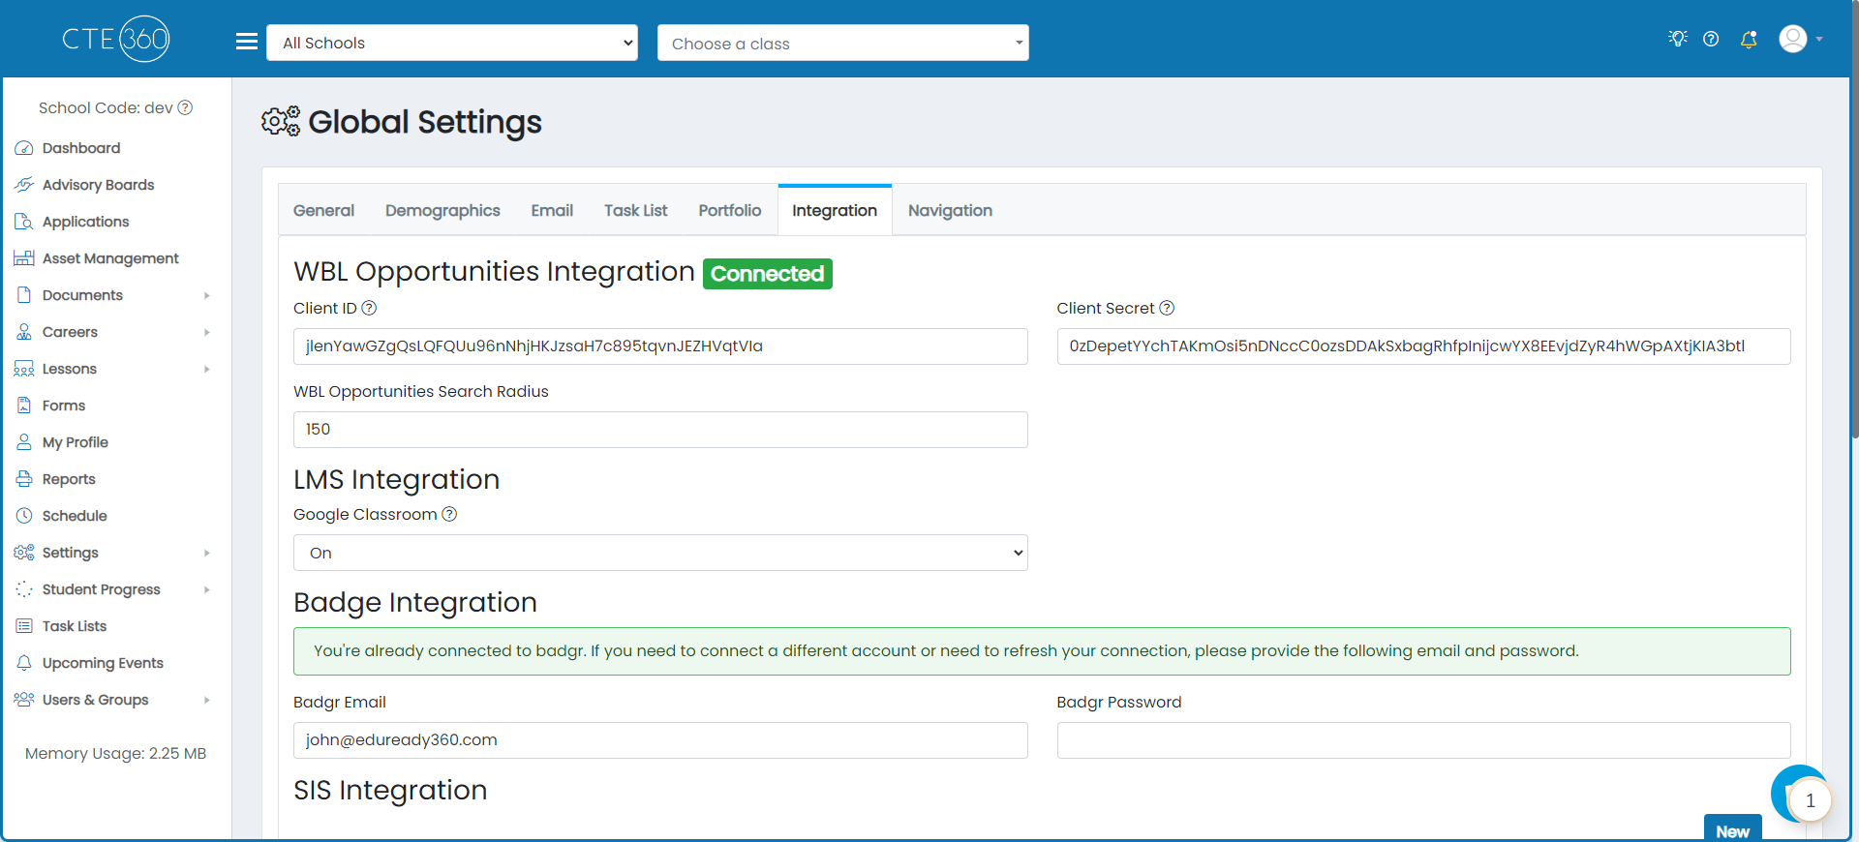Click the page vertical scrollbar
Image resolution: width=1859 pixels, height=842 pixels.
1854,218
